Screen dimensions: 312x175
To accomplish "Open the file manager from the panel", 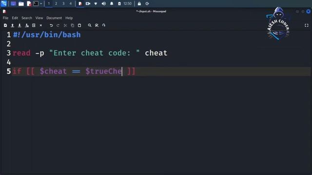I will click(x=21, y=3).
